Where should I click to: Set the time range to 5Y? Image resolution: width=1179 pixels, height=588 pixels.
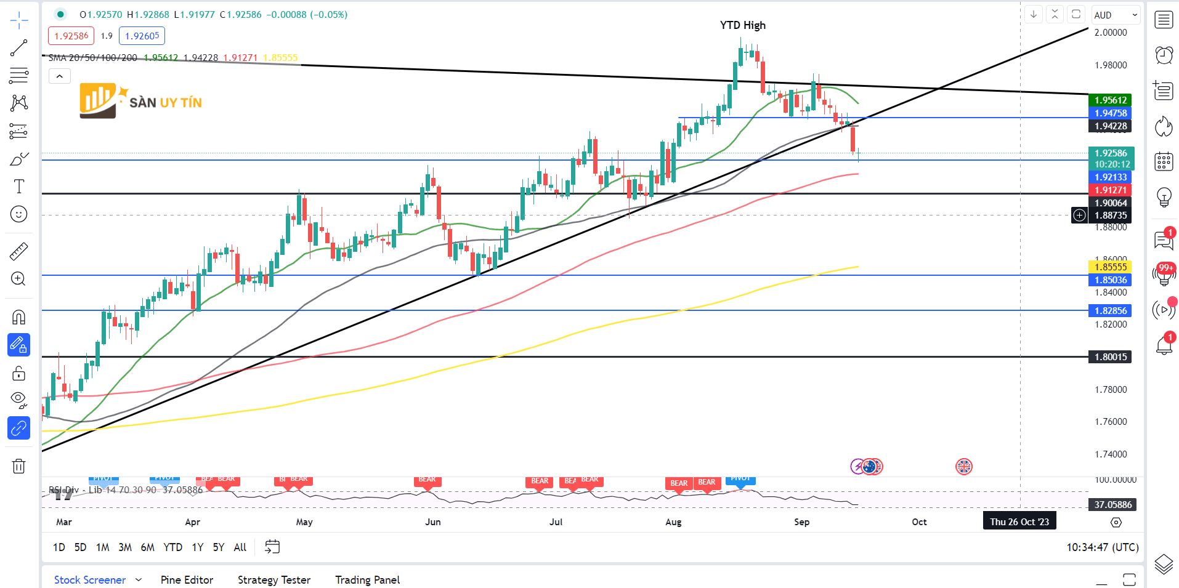[219, 547]
